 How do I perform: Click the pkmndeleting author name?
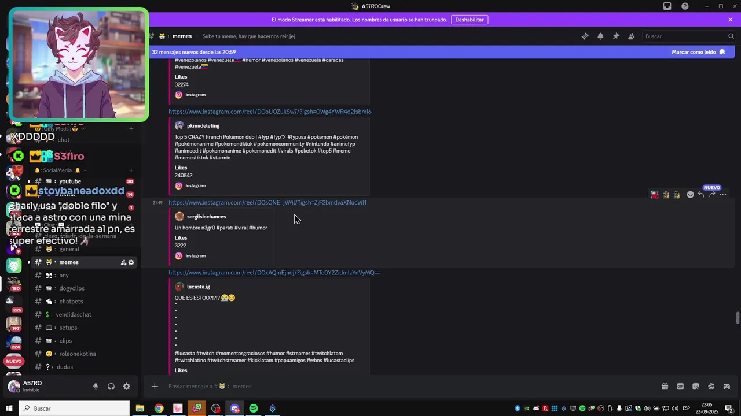pos(203,126)
